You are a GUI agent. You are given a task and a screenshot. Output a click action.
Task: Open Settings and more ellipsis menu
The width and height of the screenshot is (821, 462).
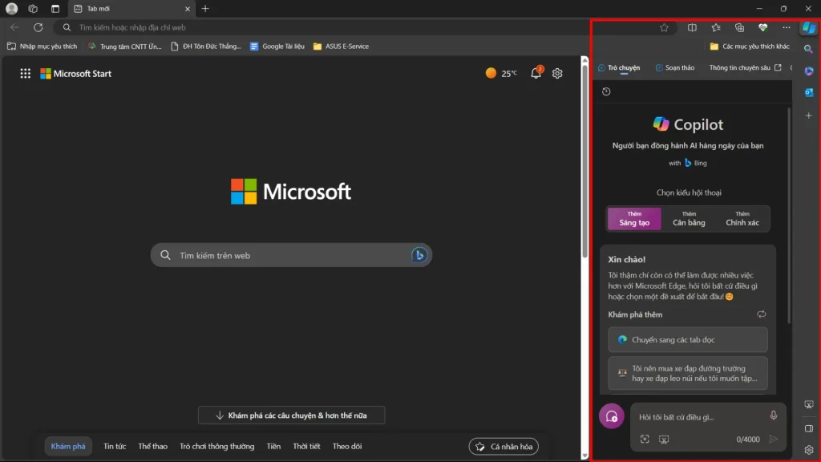click(x=787, y=28)
